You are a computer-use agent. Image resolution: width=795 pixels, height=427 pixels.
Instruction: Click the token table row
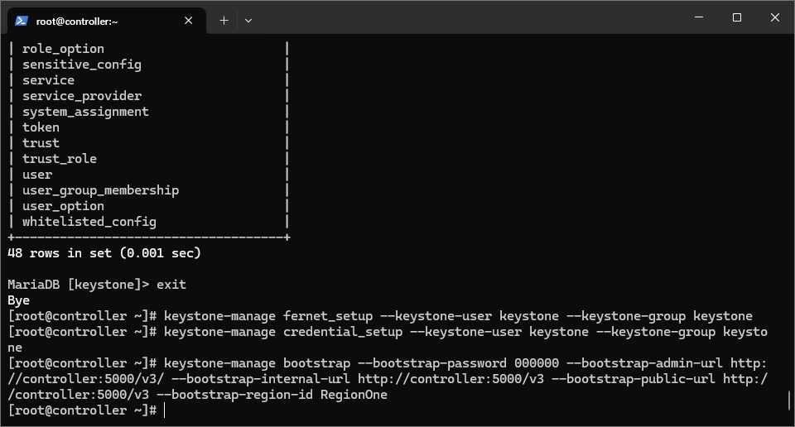(x=148, y=127)
